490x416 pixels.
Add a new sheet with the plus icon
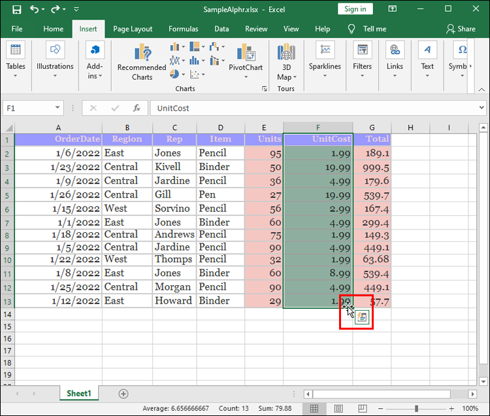pyautogui.click(x=123, y=394)
